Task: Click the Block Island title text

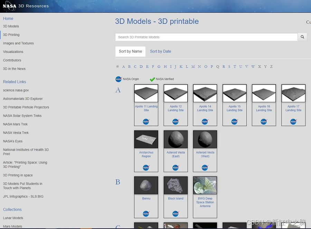Action: click(176, 199)
